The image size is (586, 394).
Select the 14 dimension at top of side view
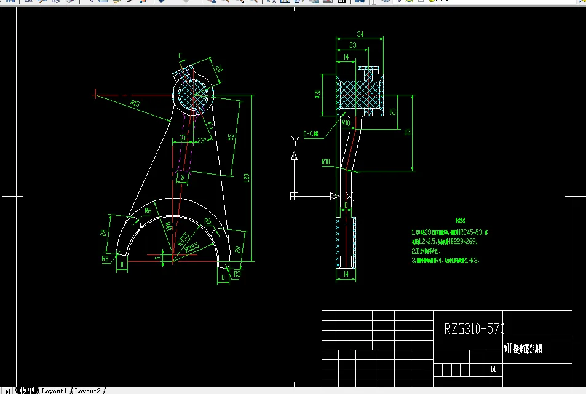point(346,57)
